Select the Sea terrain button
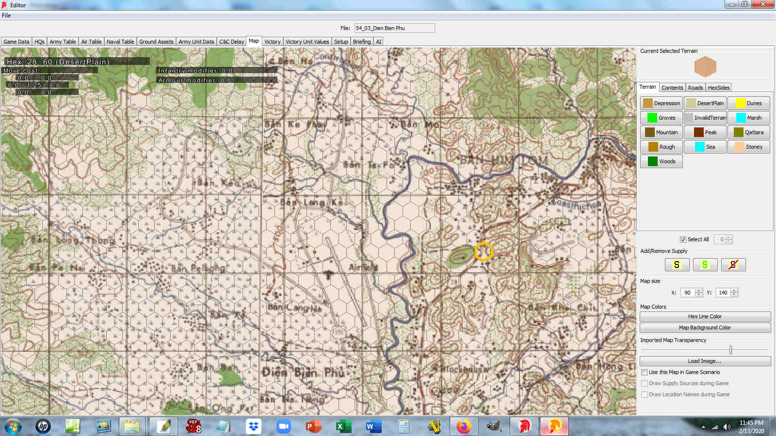This screenshot has width=776, height=436. 705,147
